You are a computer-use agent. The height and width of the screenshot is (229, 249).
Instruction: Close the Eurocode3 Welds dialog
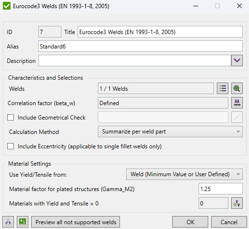pos(239,6)
